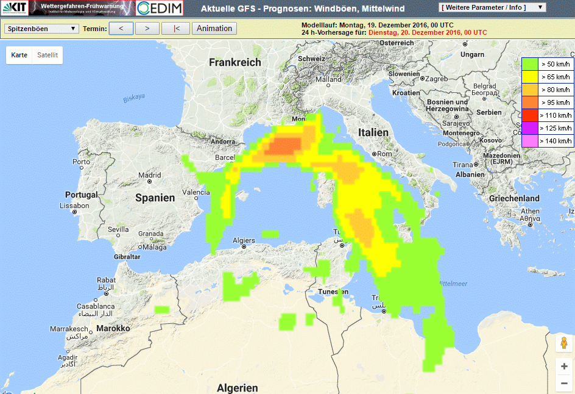This screenshot has width=575, height=394.
Task: Start the Animation
Action: pyautogui.click(x=214, y=28)
